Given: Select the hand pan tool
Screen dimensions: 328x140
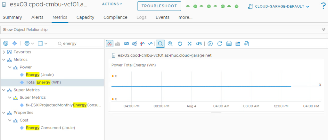Looking at the screenshot, I should 180,43.
